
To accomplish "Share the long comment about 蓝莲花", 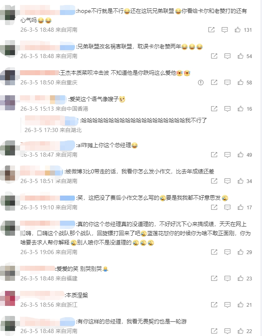I will (x=214, y=252).
